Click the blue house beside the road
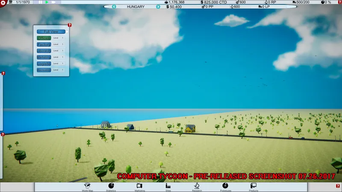Screen dimensions: 342x192 coord(130,127)
